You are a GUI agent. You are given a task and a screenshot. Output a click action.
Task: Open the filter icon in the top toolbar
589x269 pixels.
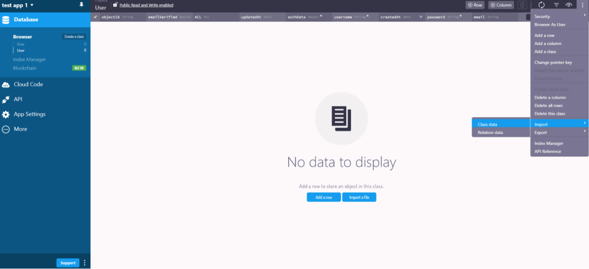click(x=556, y=5)
